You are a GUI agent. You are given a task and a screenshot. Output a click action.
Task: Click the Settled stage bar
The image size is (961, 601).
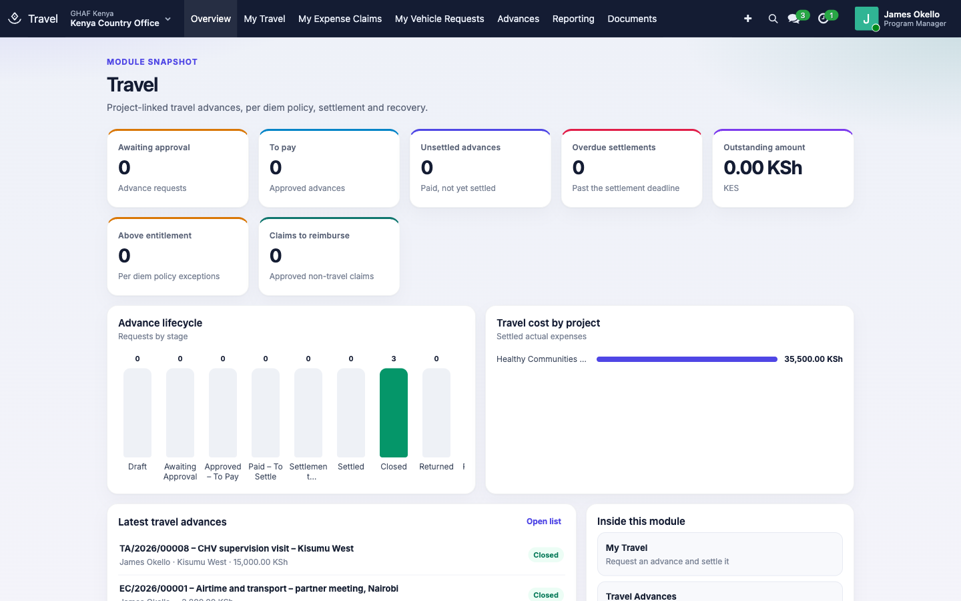(351, 413)
